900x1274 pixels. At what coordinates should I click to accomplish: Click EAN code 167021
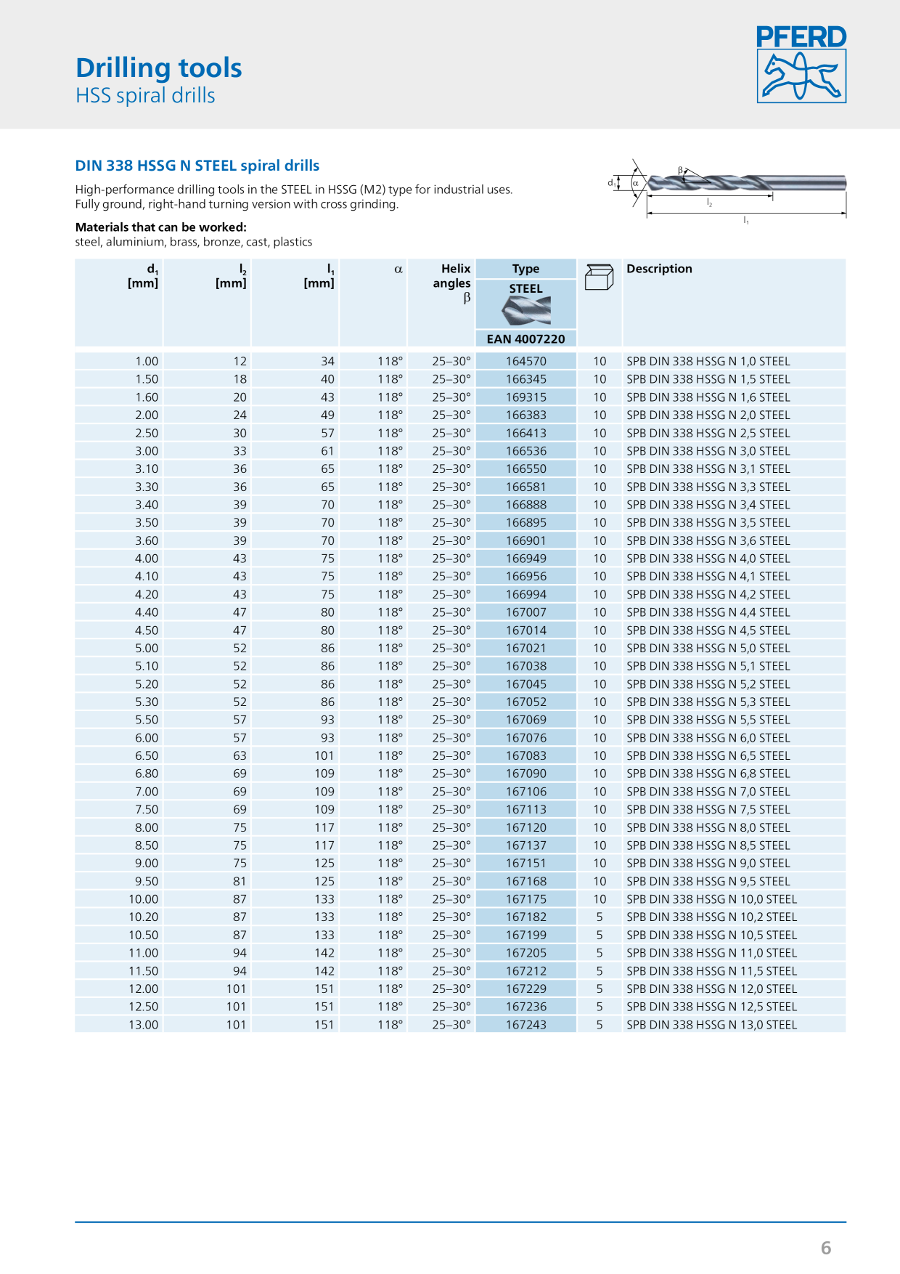coord(526,648)
